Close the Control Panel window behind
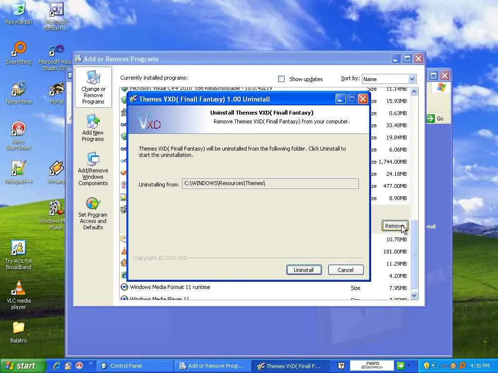The height and width of the screenshot is (373, 498). (445, 75)
